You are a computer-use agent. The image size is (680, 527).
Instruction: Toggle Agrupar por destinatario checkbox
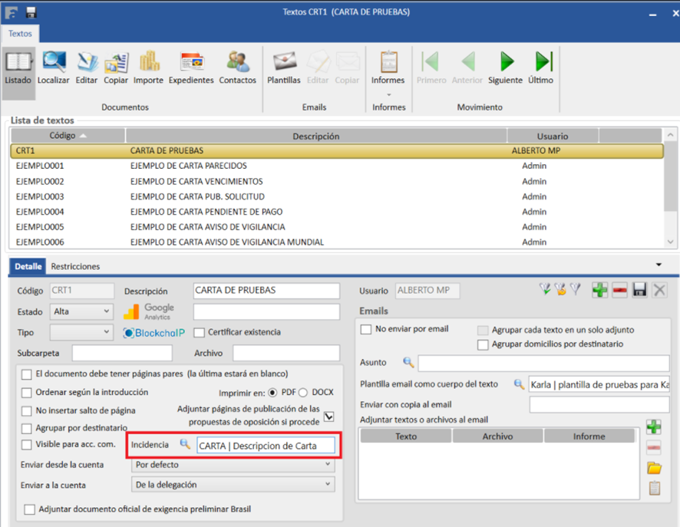point(28,428)
